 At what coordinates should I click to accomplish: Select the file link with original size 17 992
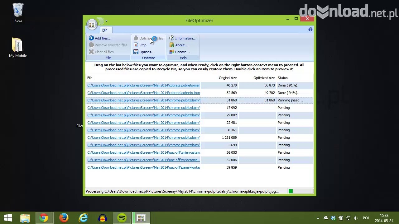click(x=144, y=108)
